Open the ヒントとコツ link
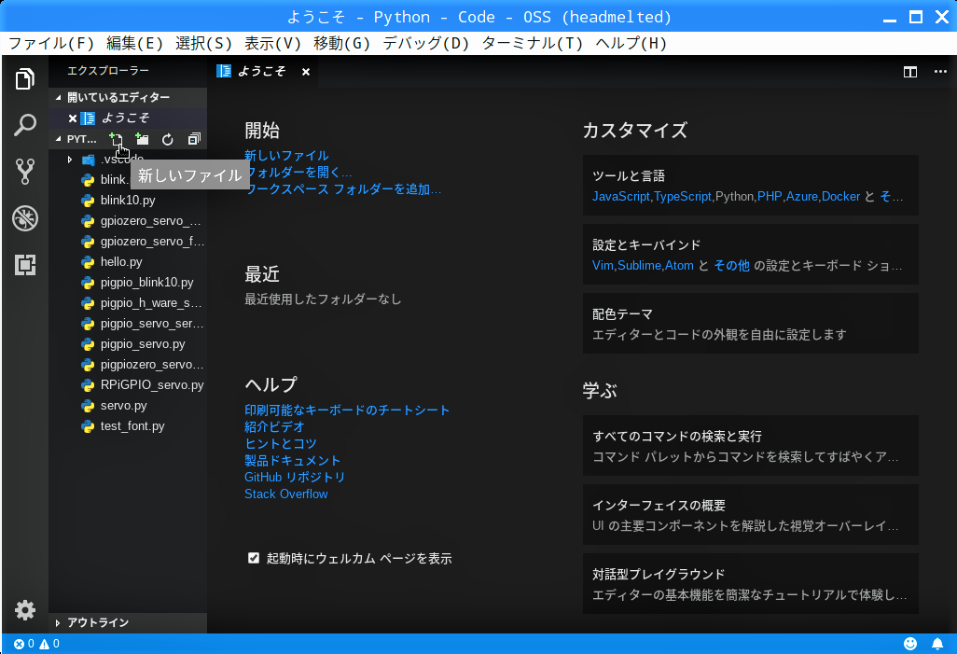 pos(281,443)
